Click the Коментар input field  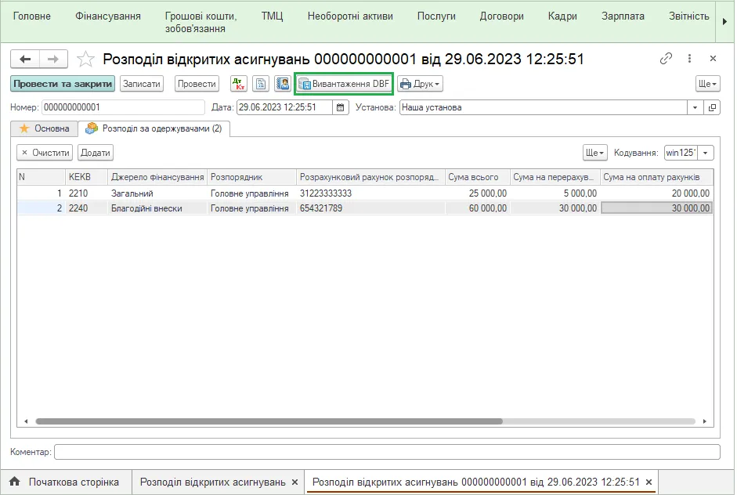click(387, 452)
